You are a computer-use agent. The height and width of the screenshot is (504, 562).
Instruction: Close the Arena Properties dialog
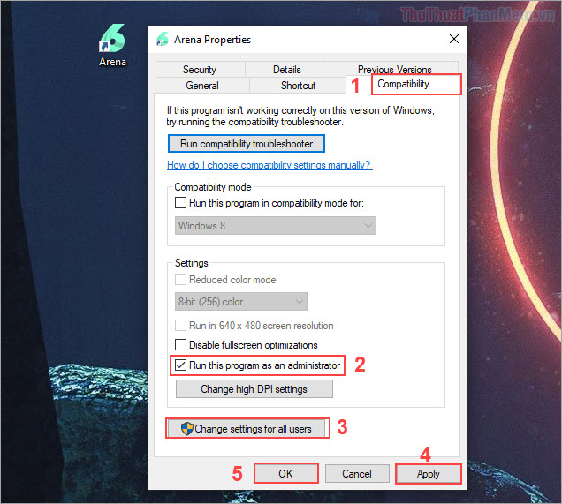pyautogui.click(x=454, y=40)
